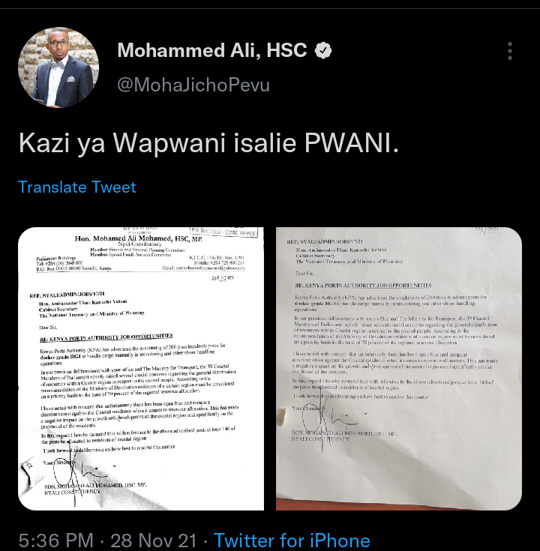
Task: Open the Twitter for iPhone source link
Action: pyautogui.click(x=292, y=541)
